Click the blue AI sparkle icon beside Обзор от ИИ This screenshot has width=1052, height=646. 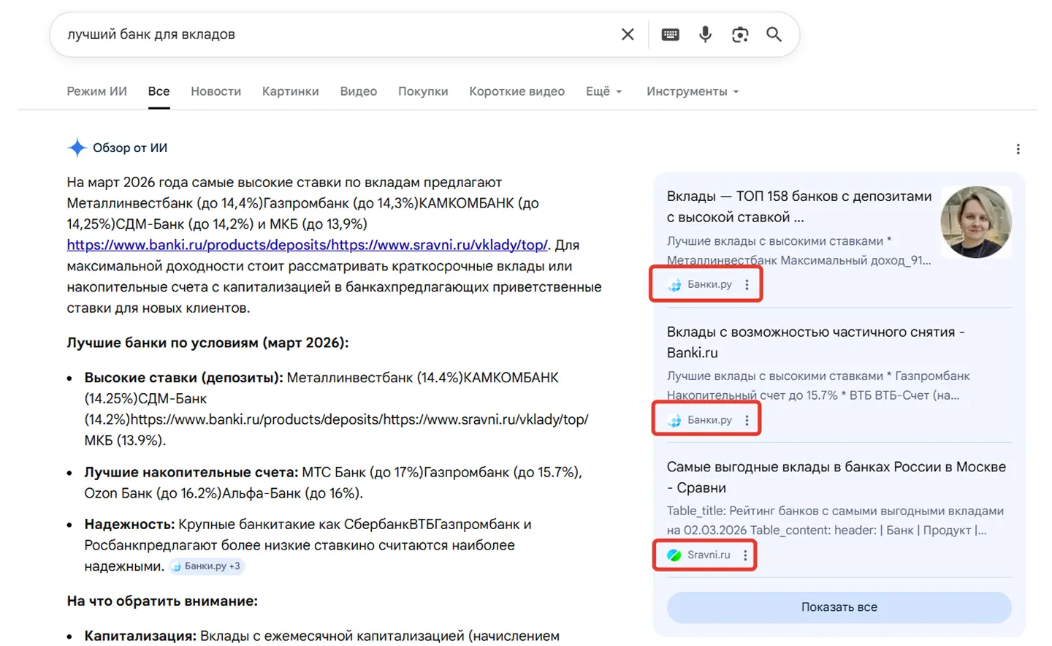click(x=77, y=148)
